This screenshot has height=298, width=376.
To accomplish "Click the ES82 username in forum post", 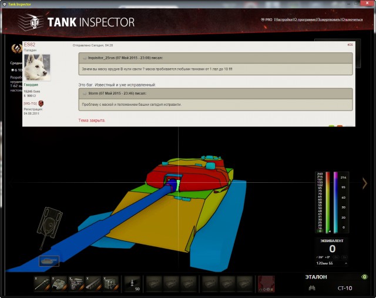I will coord(29,45).
